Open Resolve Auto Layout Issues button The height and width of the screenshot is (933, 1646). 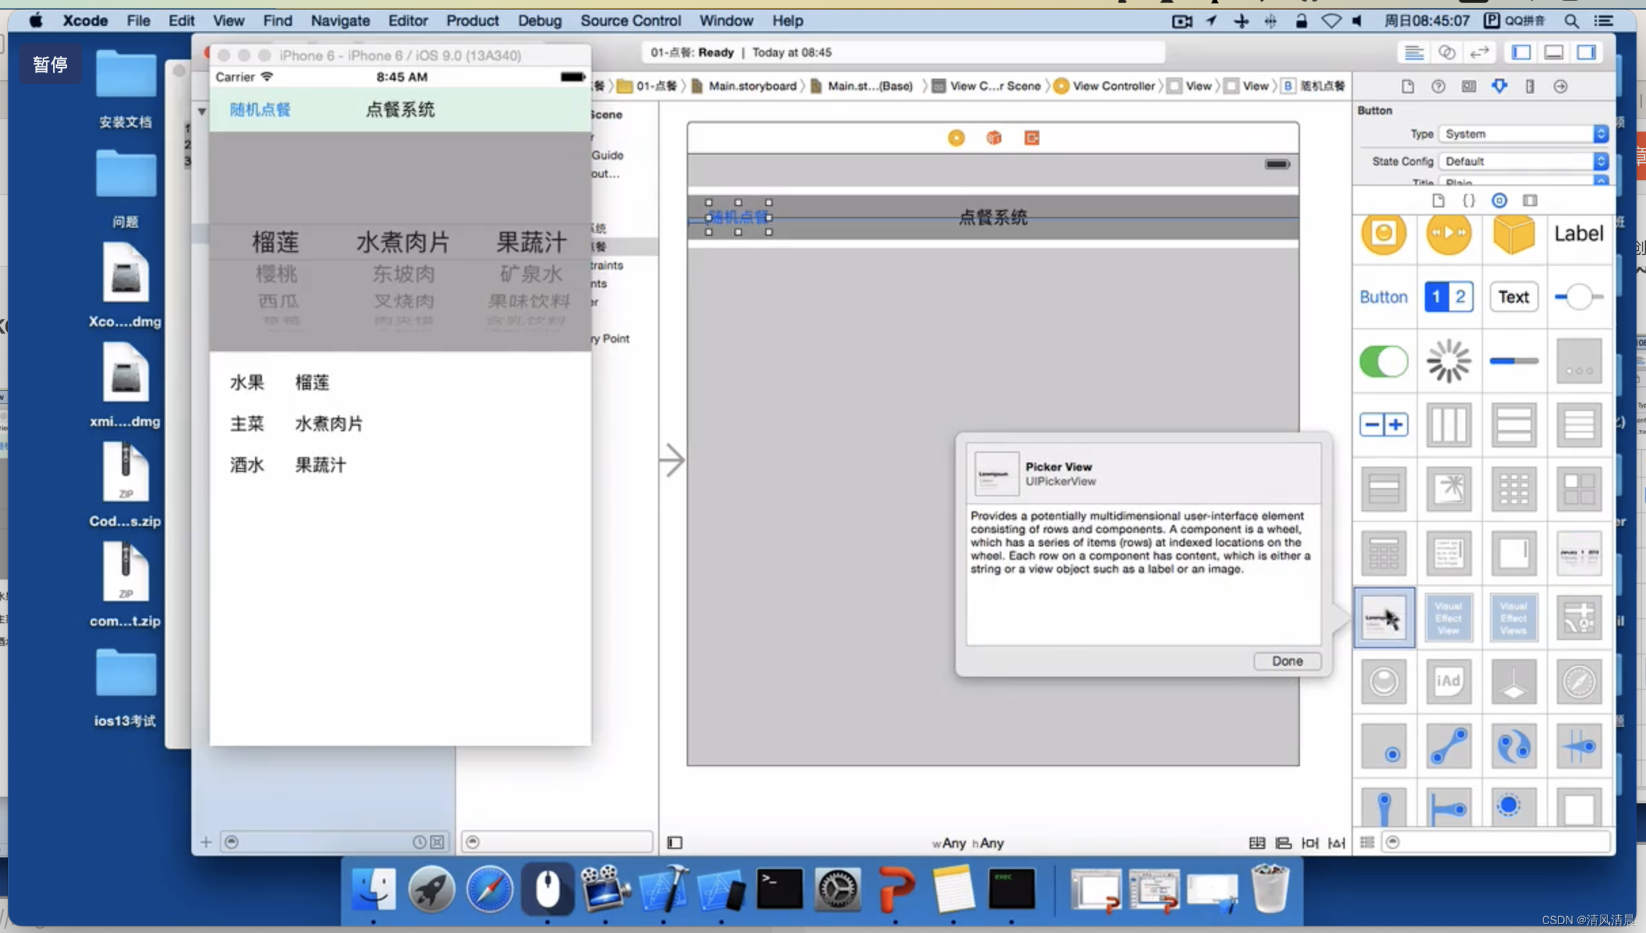[1336, 843]
